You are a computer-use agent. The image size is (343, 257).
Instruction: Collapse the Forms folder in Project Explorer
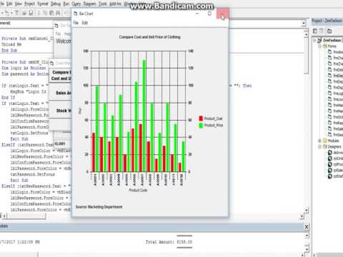point(320,46)
